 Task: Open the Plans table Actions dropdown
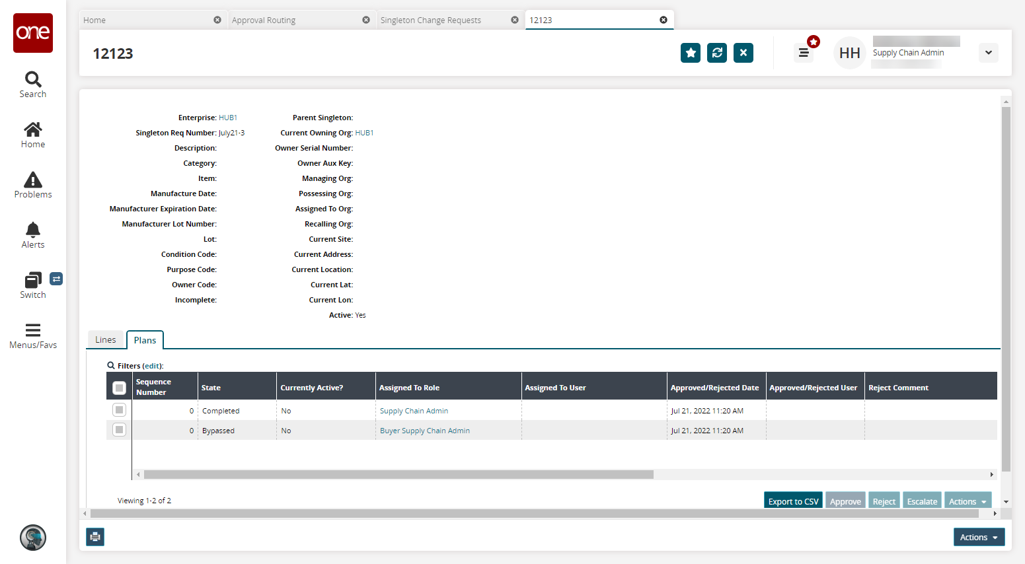coord(968,501)
